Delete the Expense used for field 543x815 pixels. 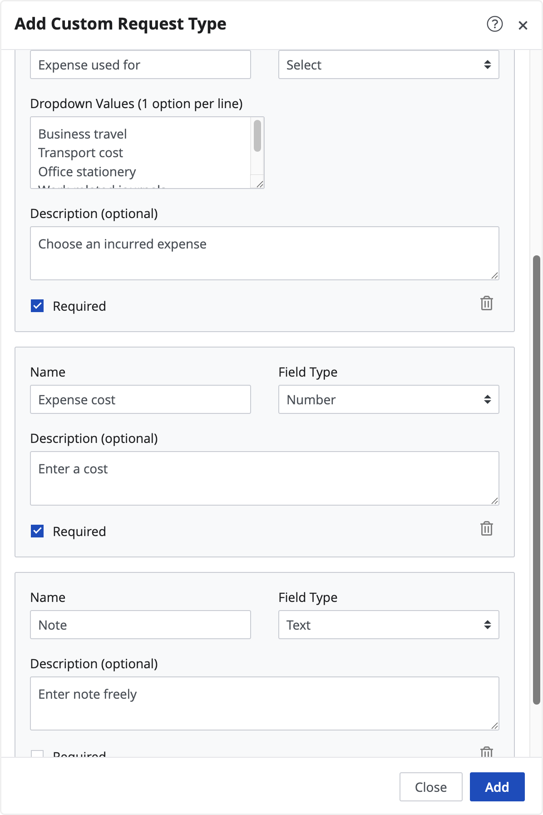click(x=486, y=303)
